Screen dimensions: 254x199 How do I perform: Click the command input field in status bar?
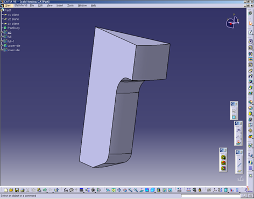210,196
